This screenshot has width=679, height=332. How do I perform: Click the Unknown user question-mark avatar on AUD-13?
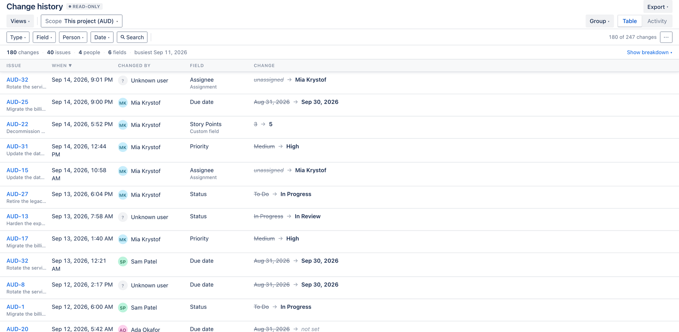pos(123,217)
